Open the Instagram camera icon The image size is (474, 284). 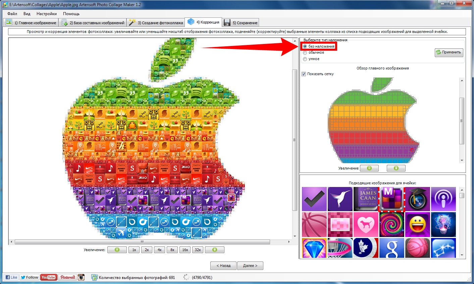(x=81, y=277)
